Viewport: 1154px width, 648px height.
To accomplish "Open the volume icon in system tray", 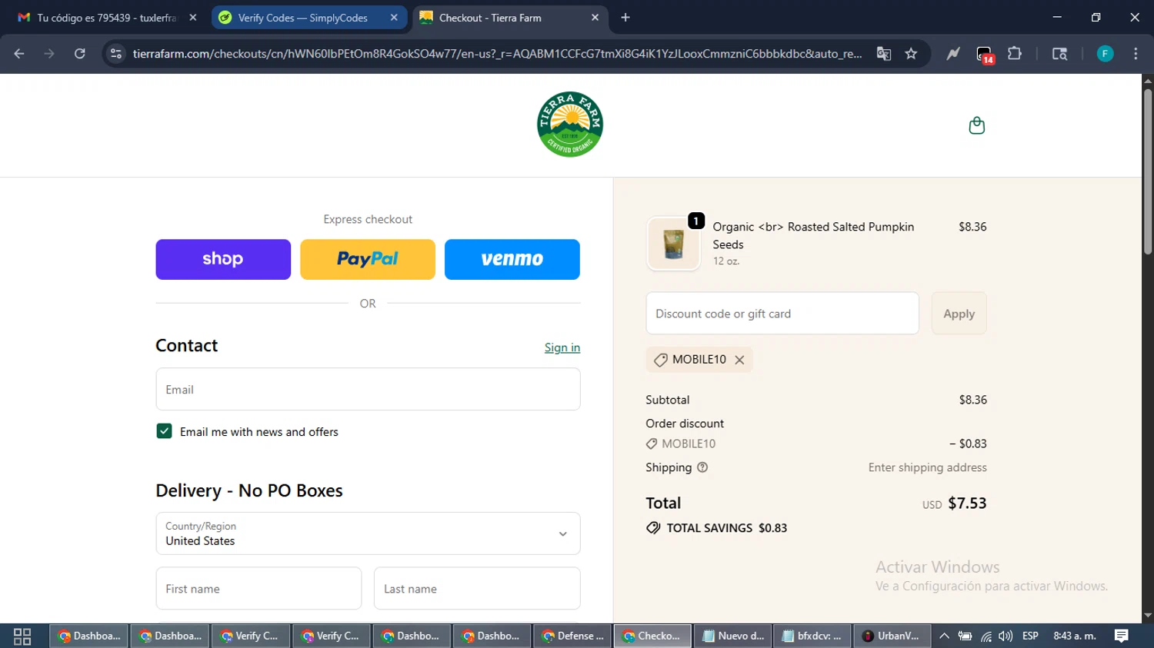I will pos(1006,636).
